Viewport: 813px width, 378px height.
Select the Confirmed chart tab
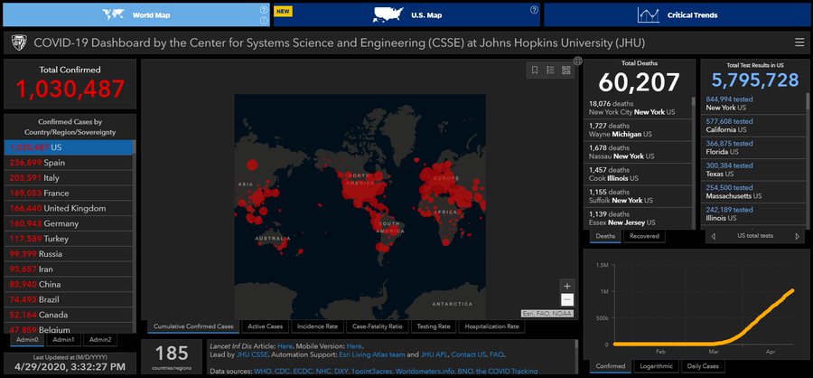tap(611, 366)
